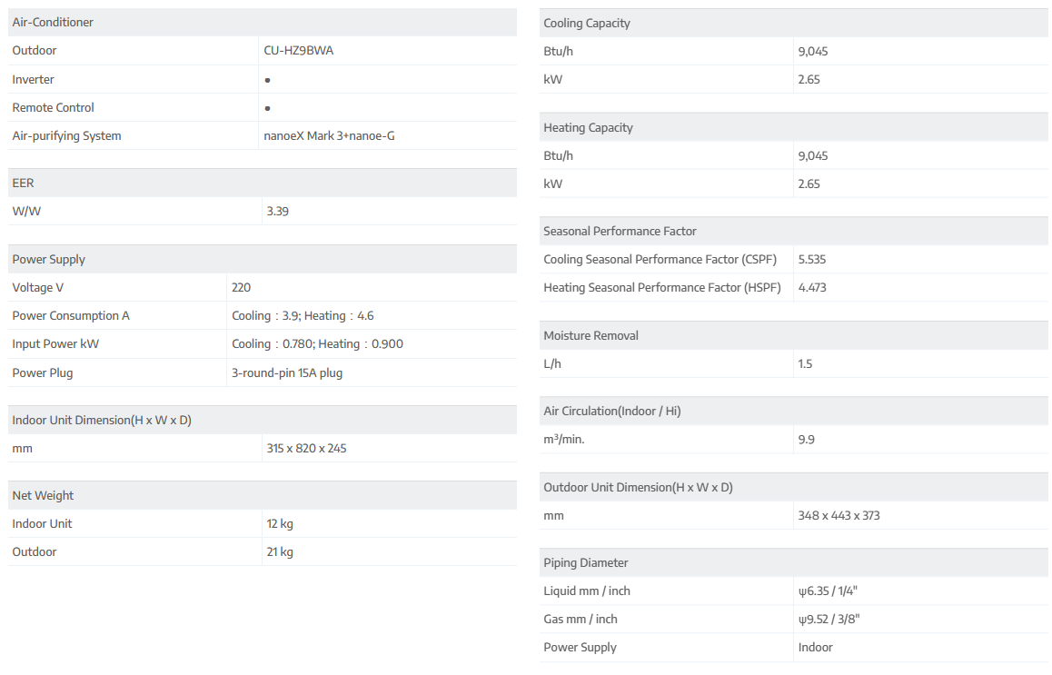The image size is (1052, 675).
Task: Click the nanoeX Mark 3+nanoe-G value
Action: [329, 136]
